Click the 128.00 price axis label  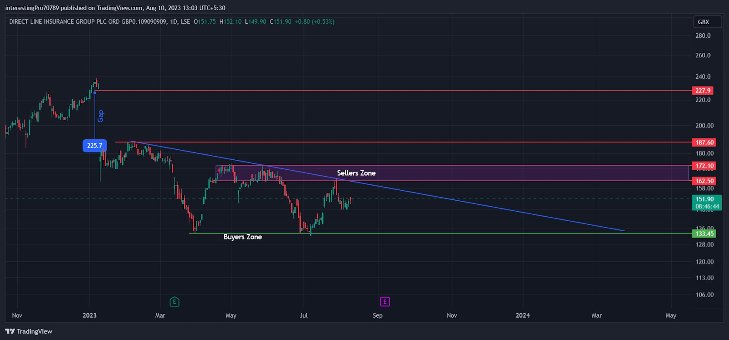click(x=705, y=244)
